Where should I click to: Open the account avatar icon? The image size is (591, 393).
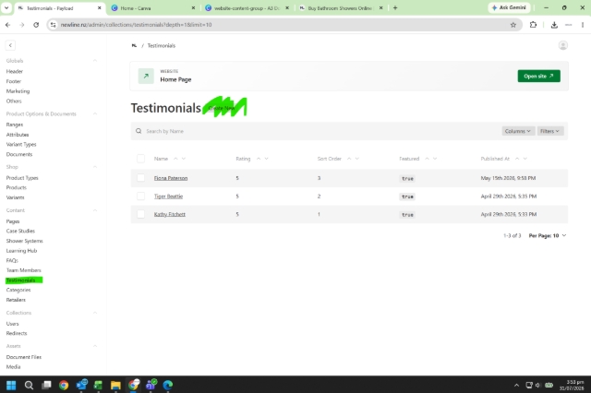pos(562,45)
